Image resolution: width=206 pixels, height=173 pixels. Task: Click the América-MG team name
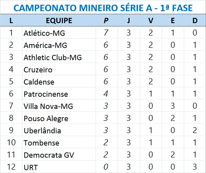click(45, 45)
